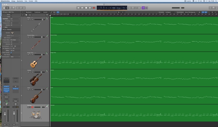
Task: Open the Compressor plugin slot
Action: pos(6,90)
